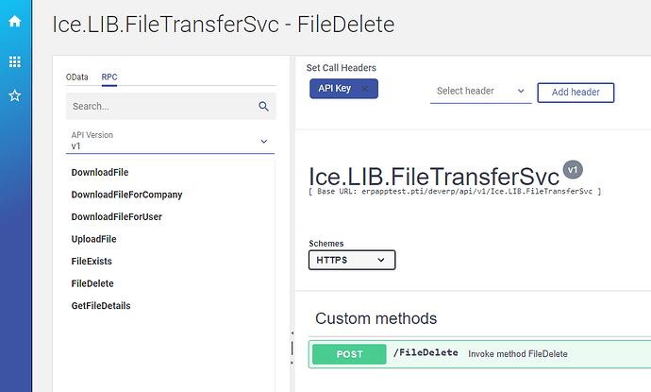
Task: Select the FileExists method
Action: point(92,261)
